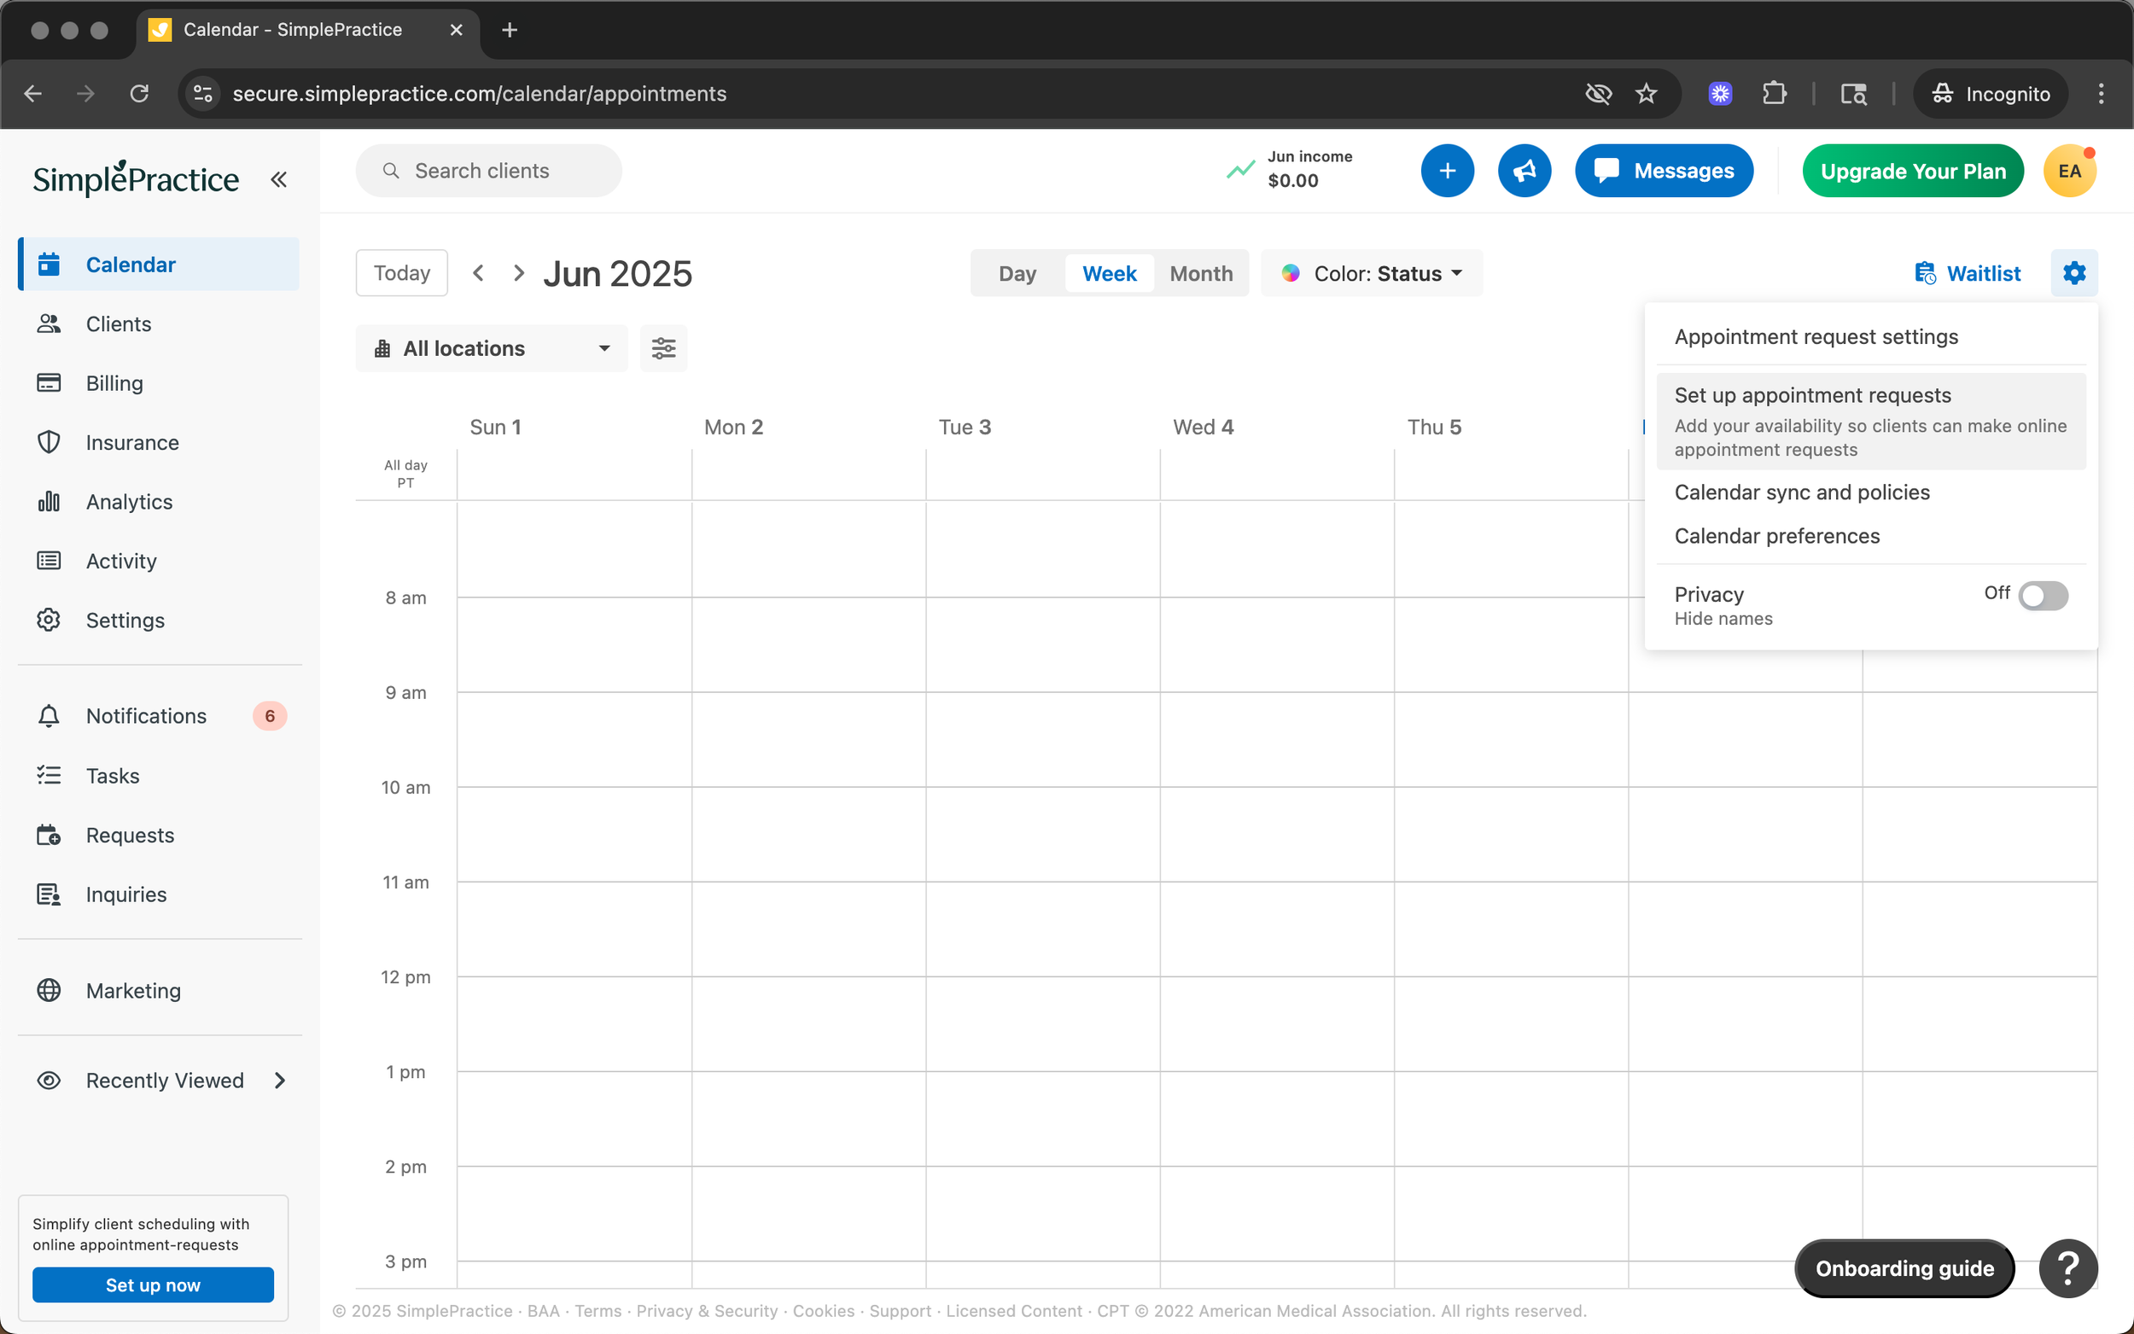Expand Recently Viewed chevron
Image resolution: width=2134 pixels, height=1334 pixels.
point(280,1080)
